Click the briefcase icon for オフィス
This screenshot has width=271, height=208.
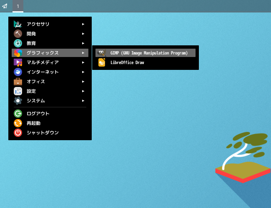18,82
